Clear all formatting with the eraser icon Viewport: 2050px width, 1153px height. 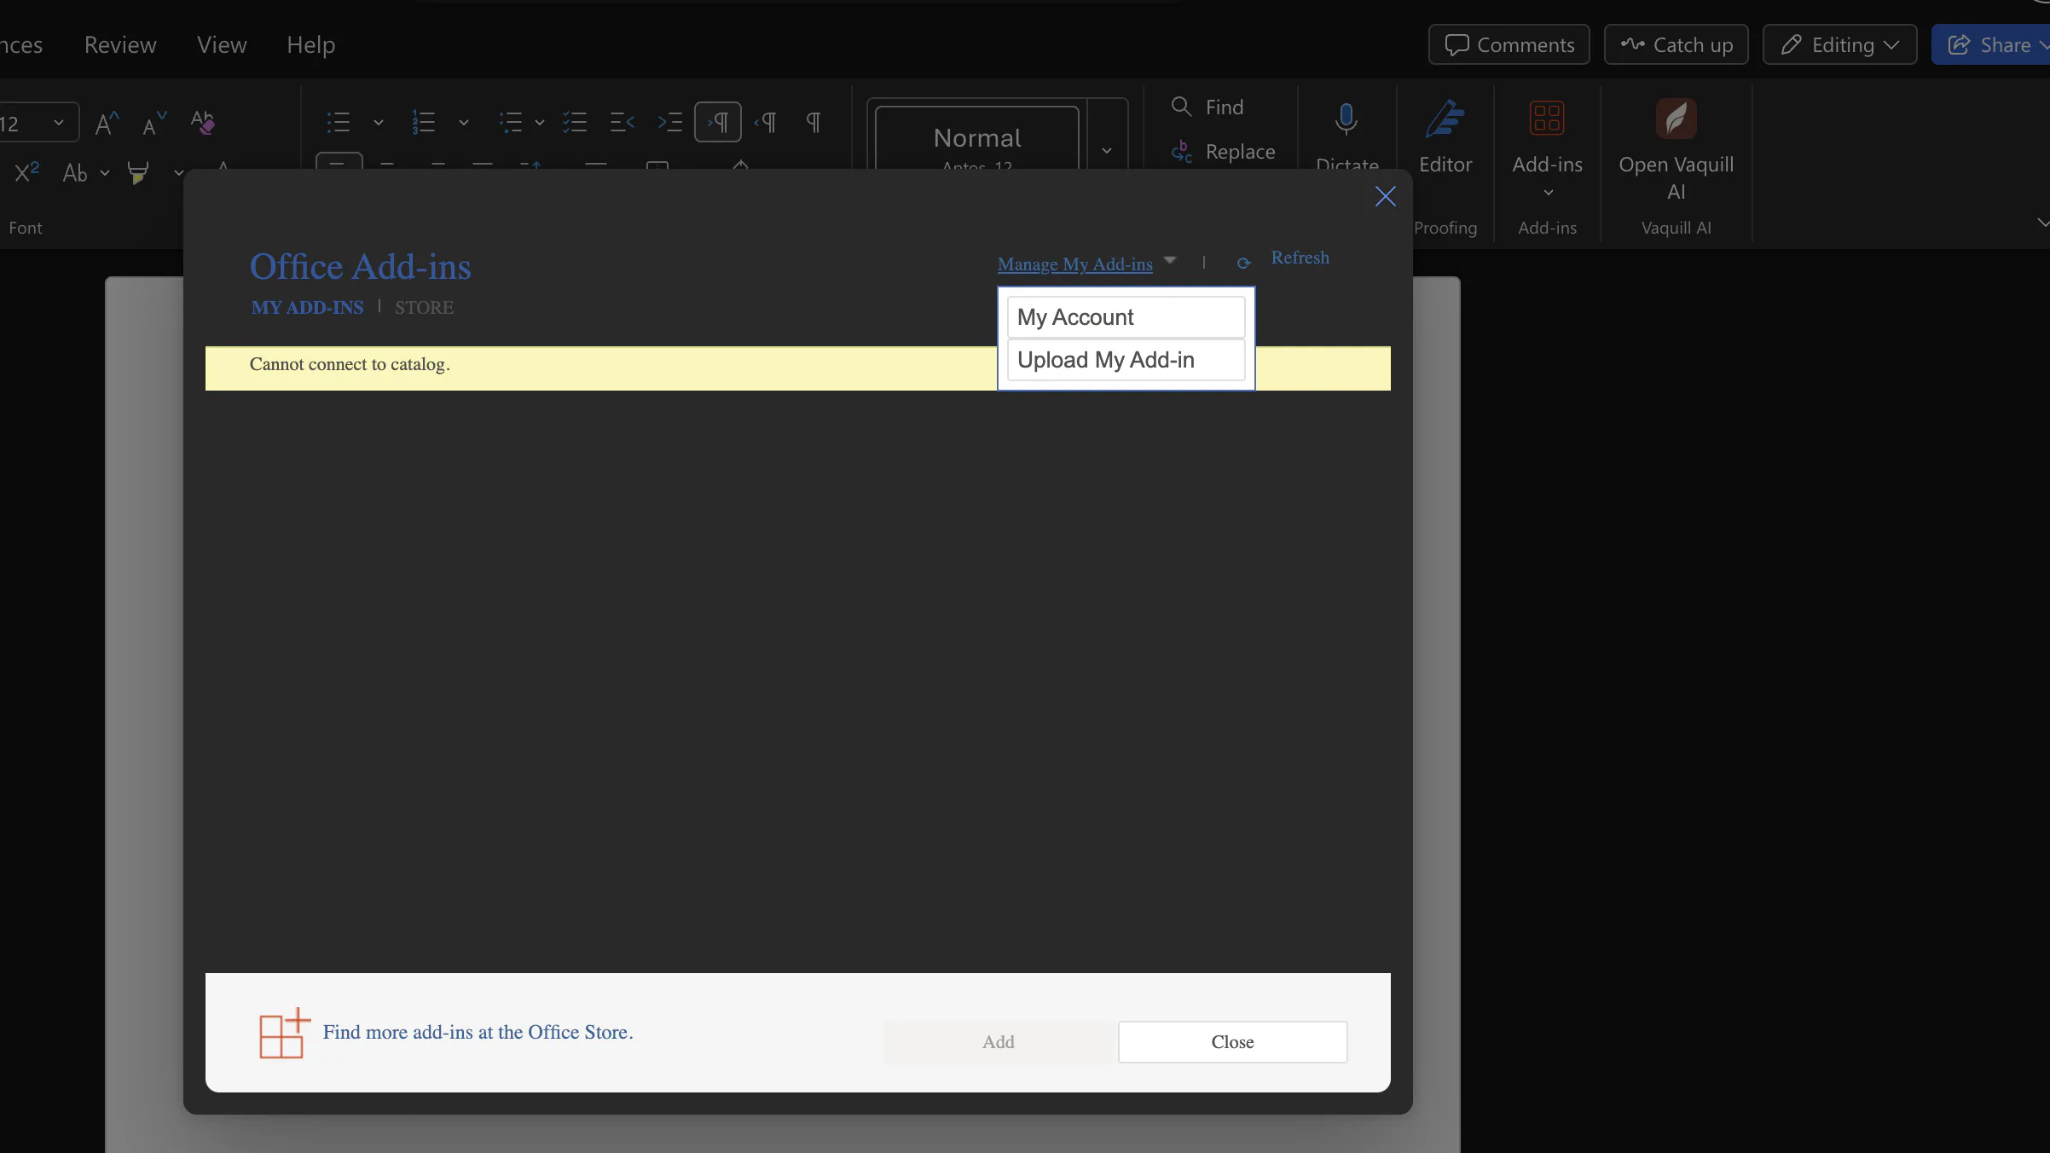click(203, 124)
